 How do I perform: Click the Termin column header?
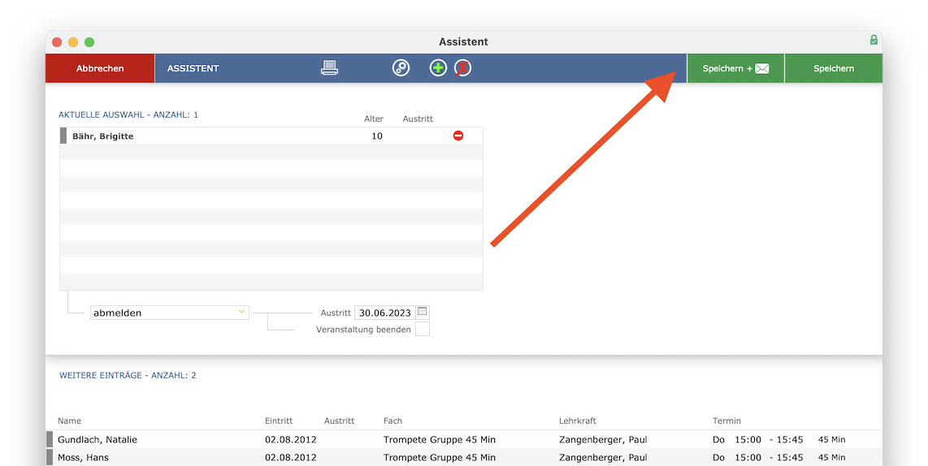(726, 421)
